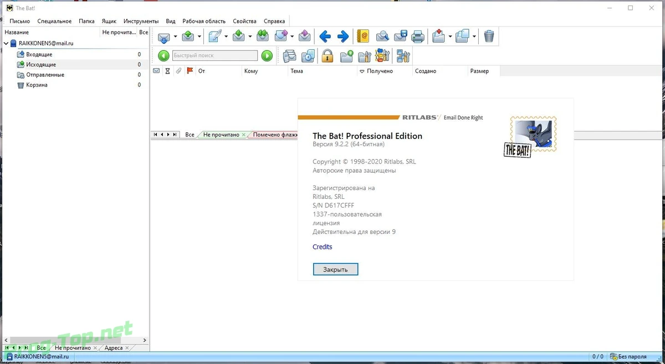665x364 pixels.
Task: Click the flag column header
Action: click(190, 71)
